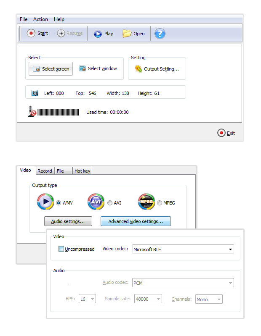Click the Output Setting button

[x=157, y=69]
